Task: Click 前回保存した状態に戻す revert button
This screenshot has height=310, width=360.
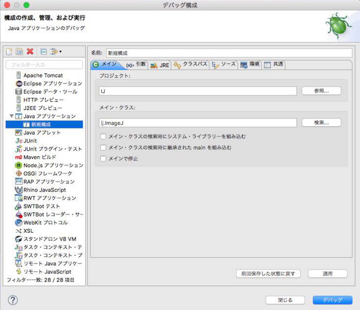Action: click(x=268, y=274)
